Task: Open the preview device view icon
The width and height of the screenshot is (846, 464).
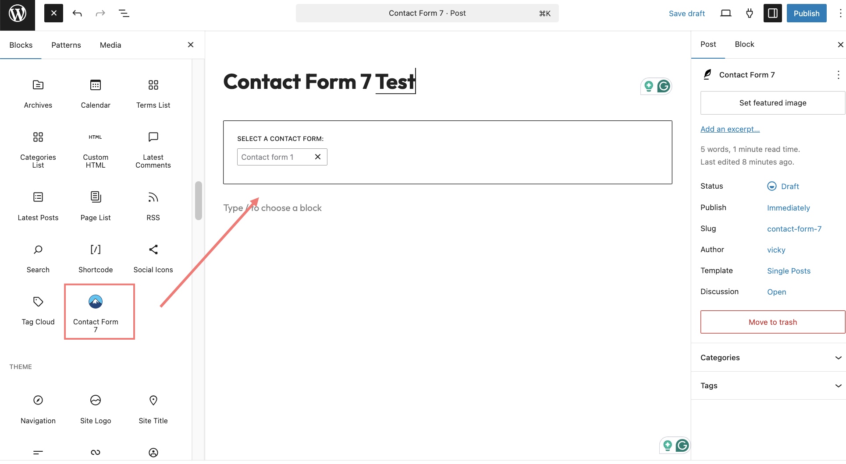Action: click(x=726, y=14)
